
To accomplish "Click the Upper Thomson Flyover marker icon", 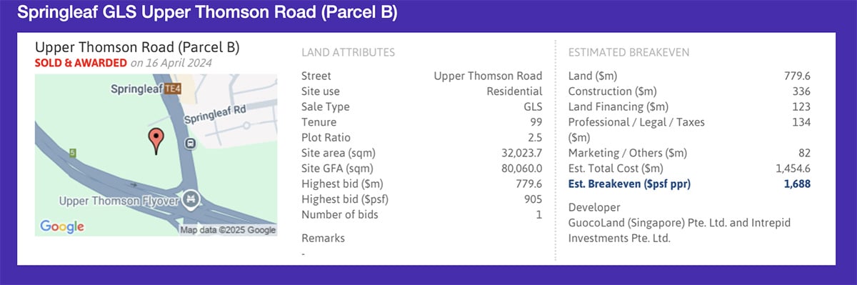I will (191, 199).
